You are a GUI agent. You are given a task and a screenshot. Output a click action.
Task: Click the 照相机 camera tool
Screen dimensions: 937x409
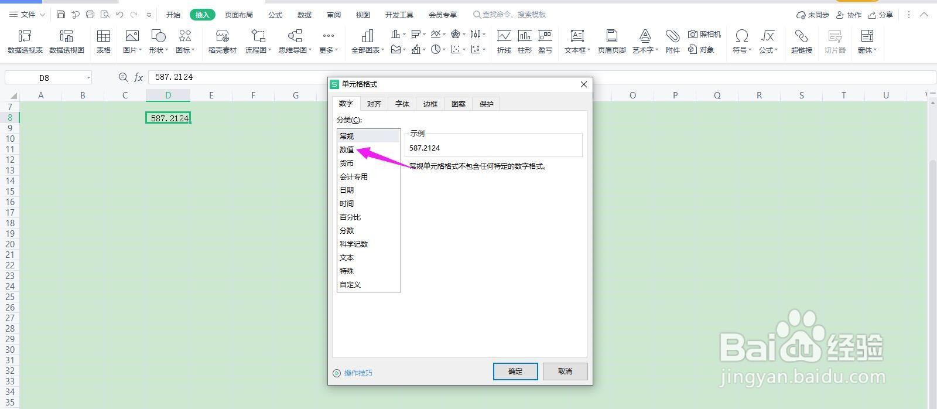(705, 35)
